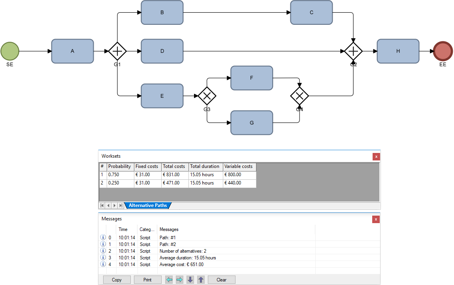Click the last-record icon in Worksets navigation
This screenshot has width=454, height=285.
(x=120, y=205)
